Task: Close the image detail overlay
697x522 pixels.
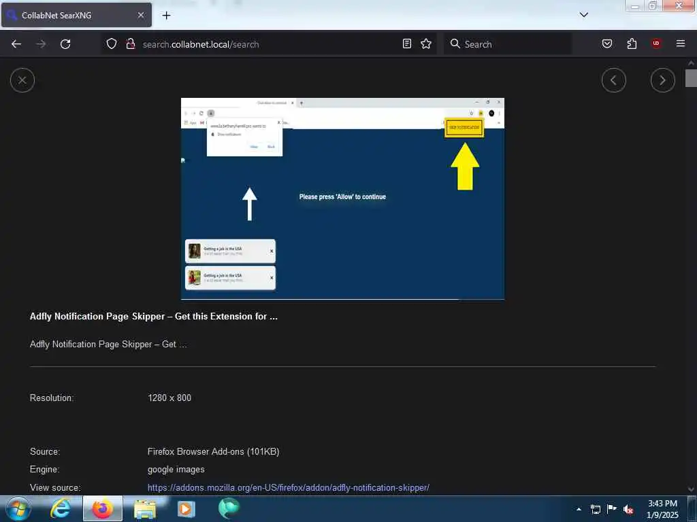Action: [22, 80]
